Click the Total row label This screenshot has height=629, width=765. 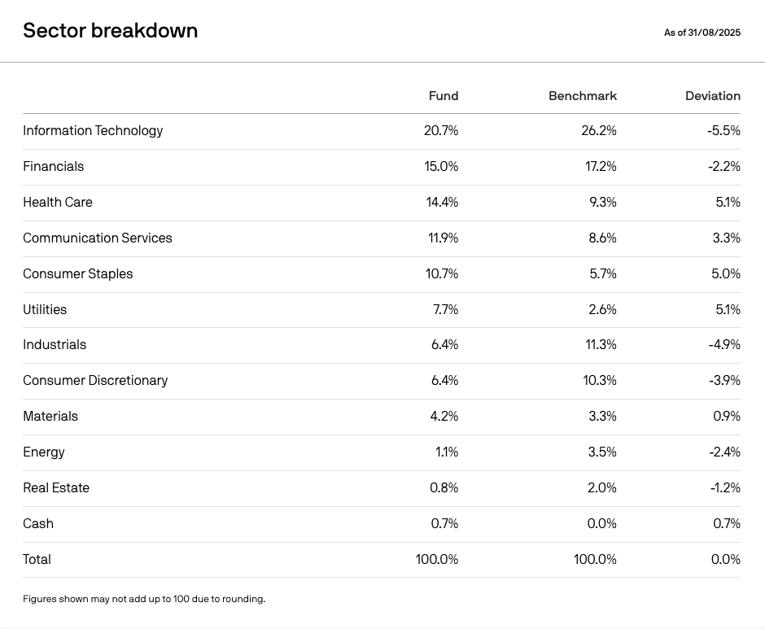click(x=37, y=560)
